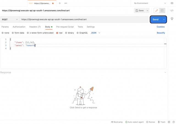Open the info lightbulb icon in sidebar
176x124 pixels.
click(x=172, y=18)
